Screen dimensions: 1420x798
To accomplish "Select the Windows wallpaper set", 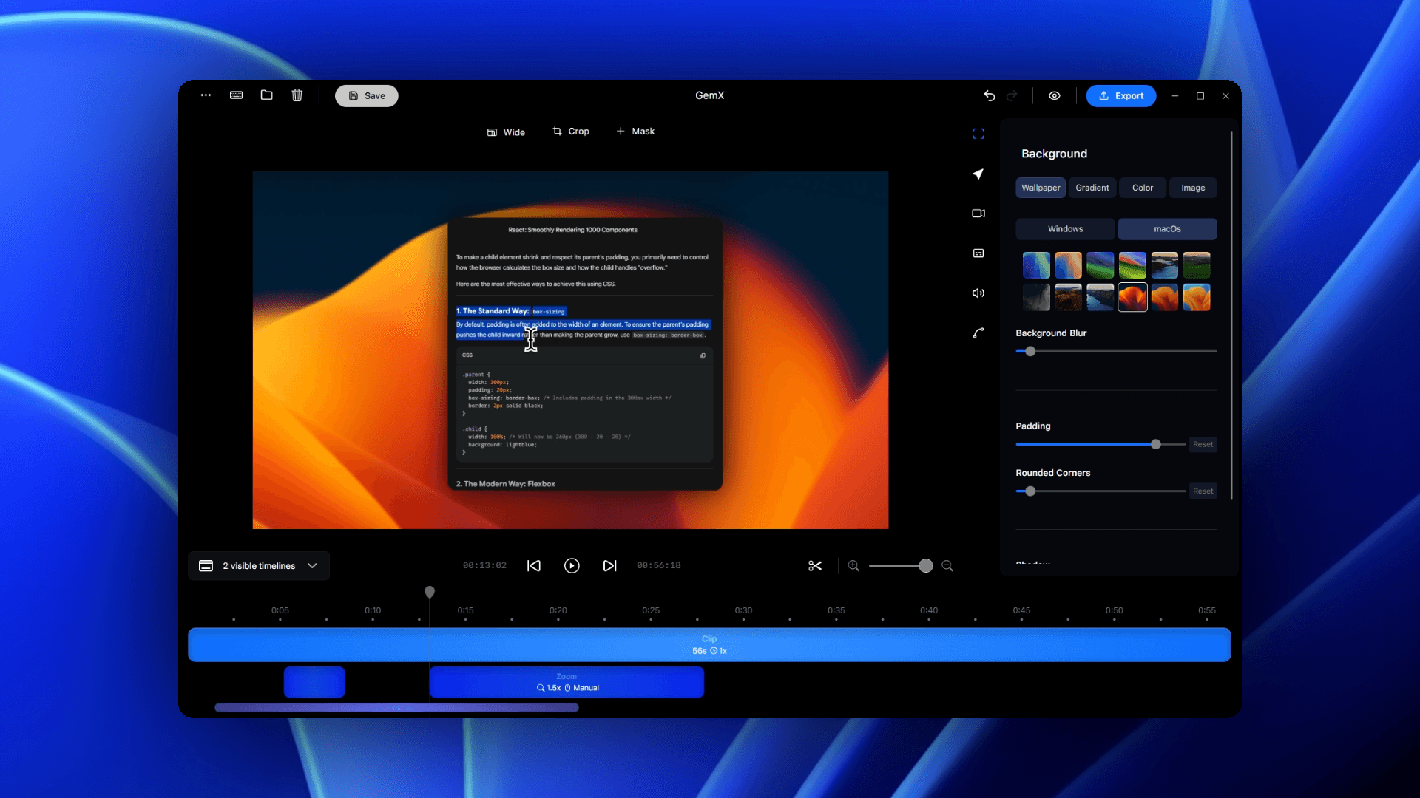I will pos(1065,229).
